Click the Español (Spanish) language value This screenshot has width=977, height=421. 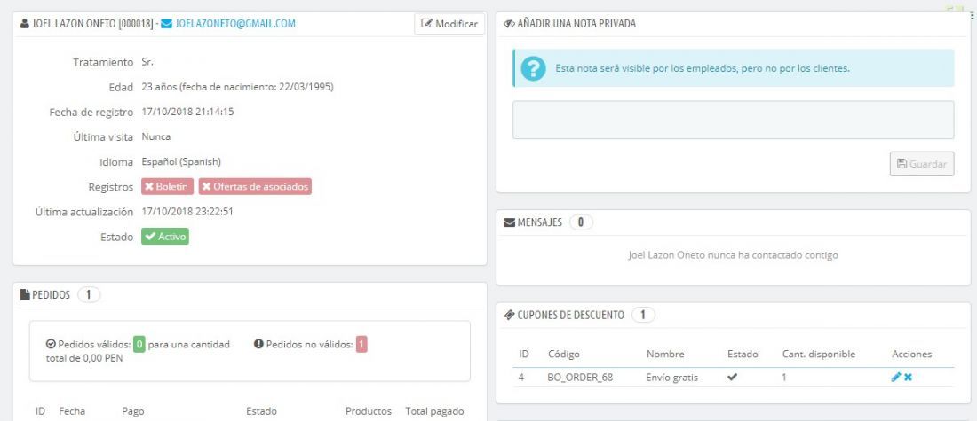181,161
